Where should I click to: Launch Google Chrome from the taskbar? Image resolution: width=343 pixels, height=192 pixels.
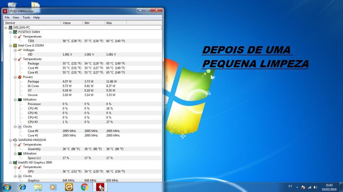[x=84, y=187]
